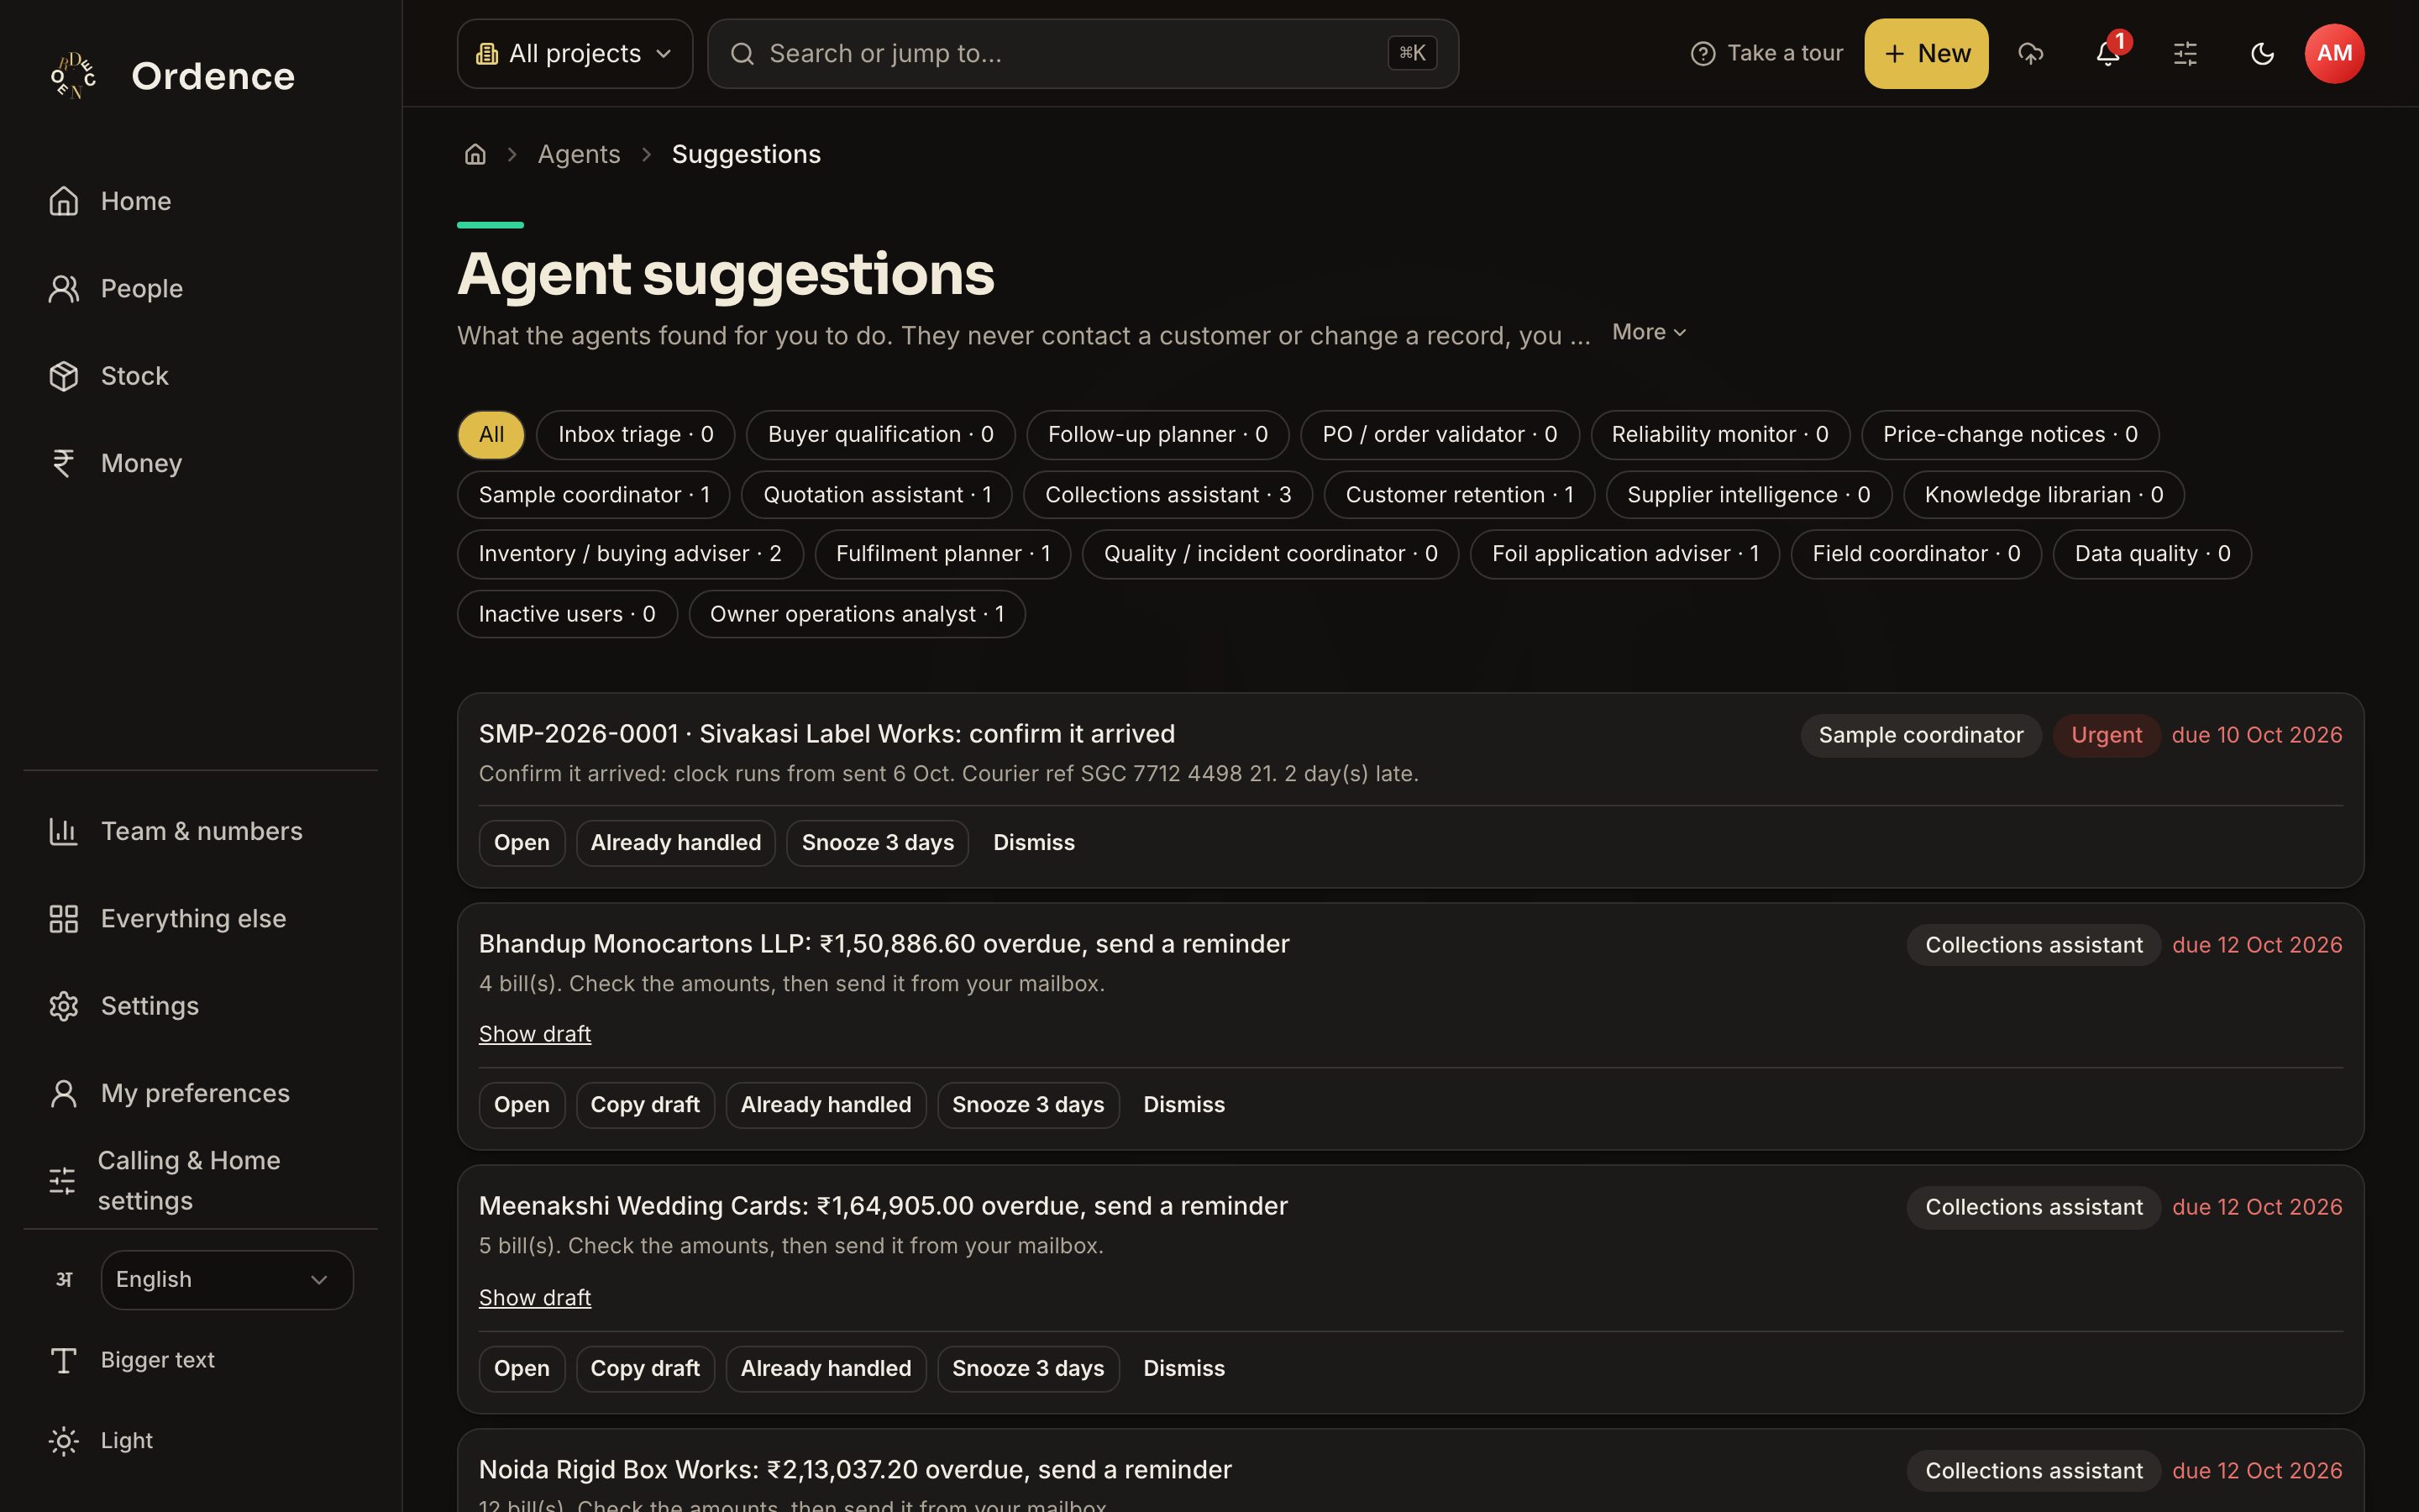Open the sliders settings icon in header
The image size is (2419, 1512).
click(2185, 53)
